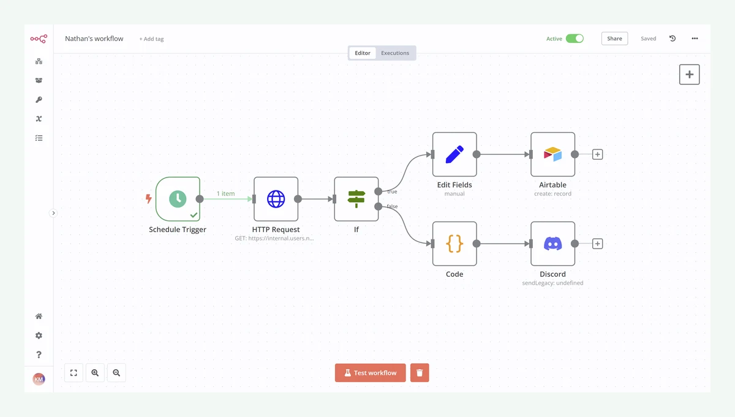Zoom out on the canvas

coord(116,373)
